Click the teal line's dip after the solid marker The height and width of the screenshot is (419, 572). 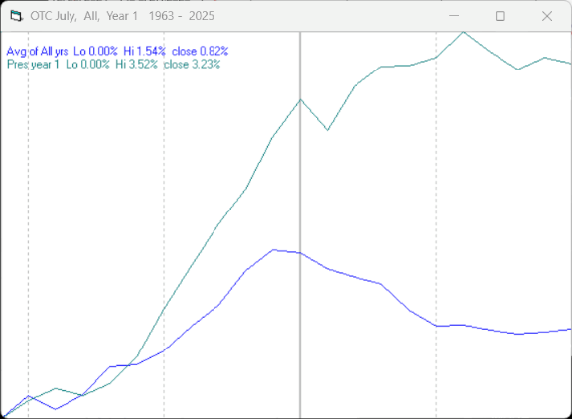pyautogui.click(x=328, y=129)
